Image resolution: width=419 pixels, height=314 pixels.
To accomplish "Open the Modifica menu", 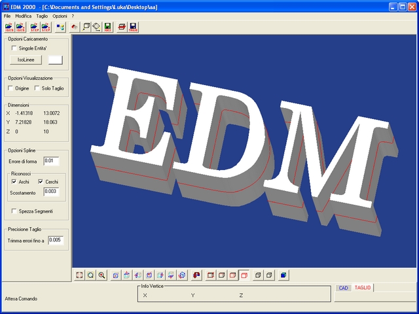I will click(24, 16).
